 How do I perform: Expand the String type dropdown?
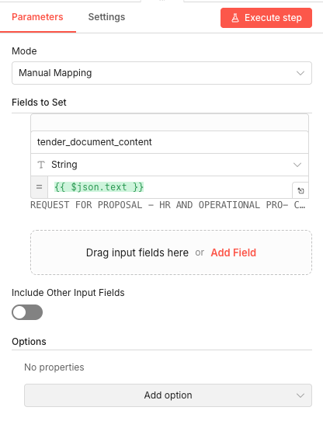point(297,165)
